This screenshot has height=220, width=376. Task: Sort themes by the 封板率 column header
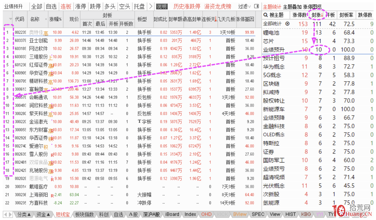(x=346, y=15)
